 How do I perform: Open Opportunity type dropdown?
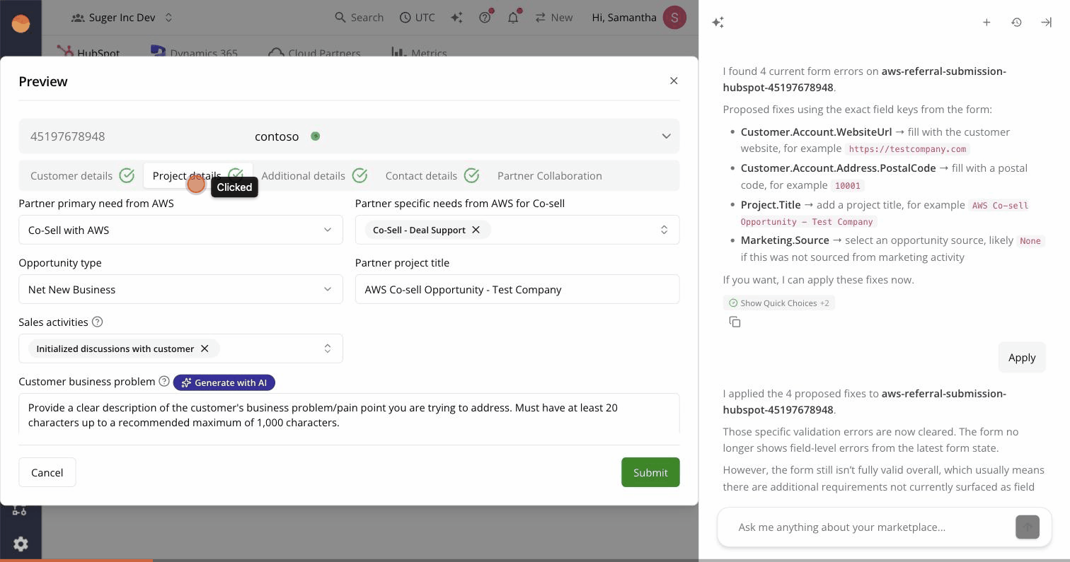tap(180, 289)
